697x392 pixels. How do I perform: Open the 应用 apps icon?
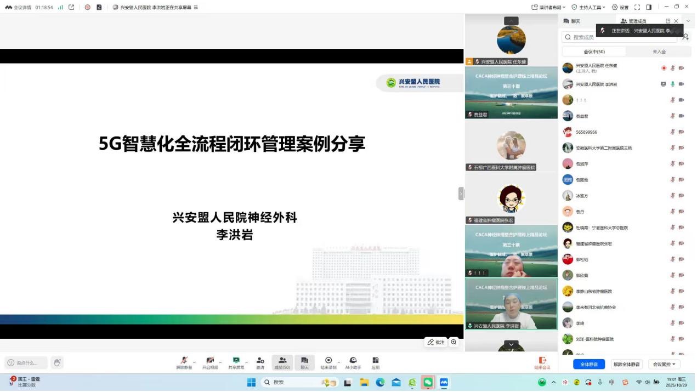(376, 361)
